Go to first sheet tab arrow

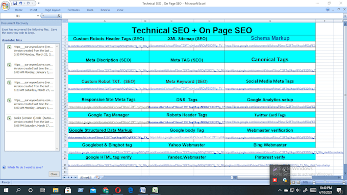(x=65, y=177)
